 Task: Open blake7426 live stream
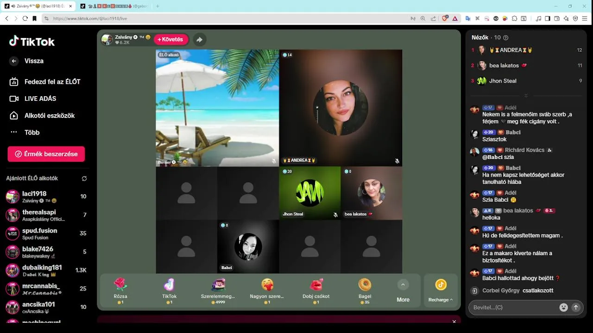pos(46,252)
